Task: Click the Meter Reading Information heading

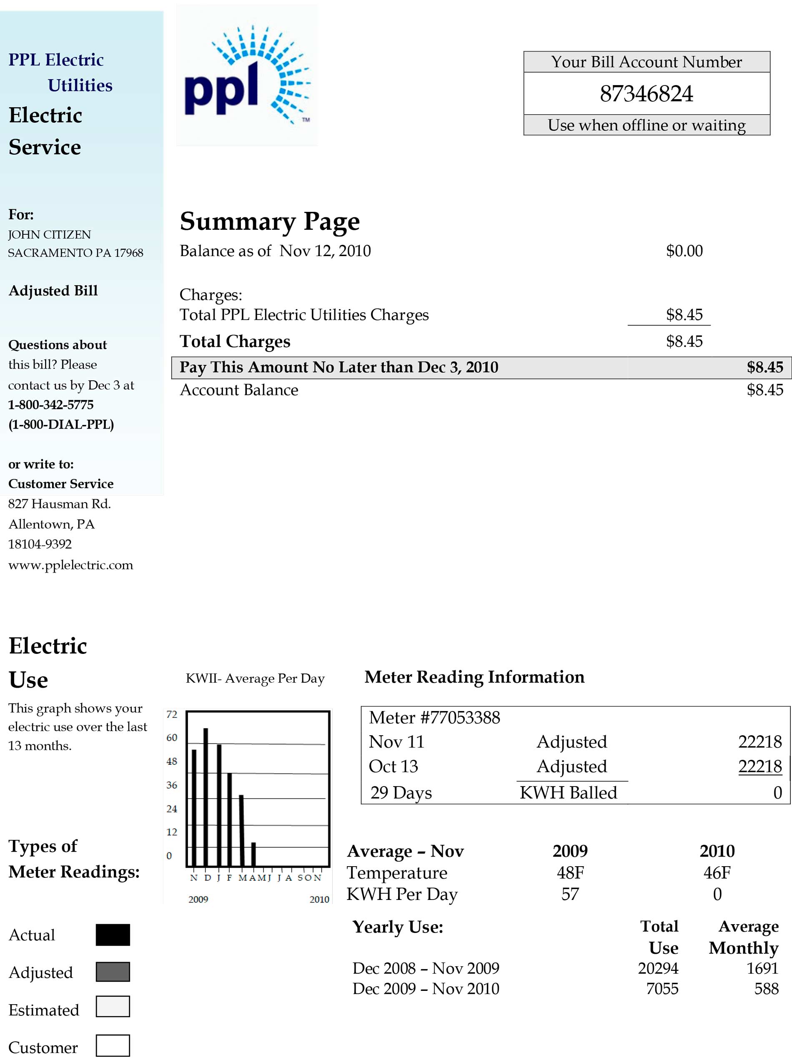Action: pyautogui.click(x=474, y=677)
